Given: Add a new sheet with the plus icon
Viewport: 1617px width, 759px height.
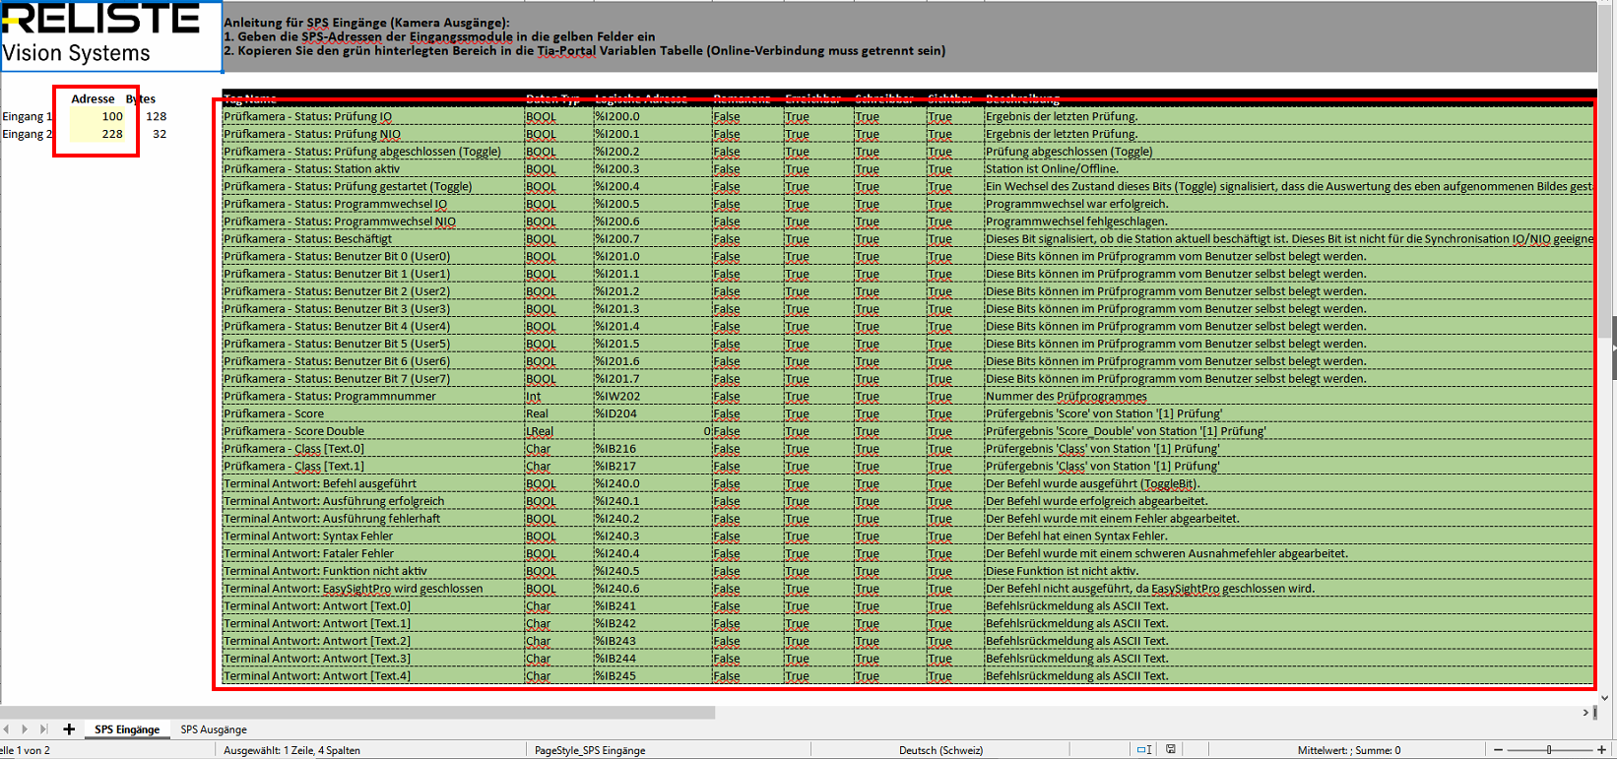Looking at the screenshot, I should point(69,729).
